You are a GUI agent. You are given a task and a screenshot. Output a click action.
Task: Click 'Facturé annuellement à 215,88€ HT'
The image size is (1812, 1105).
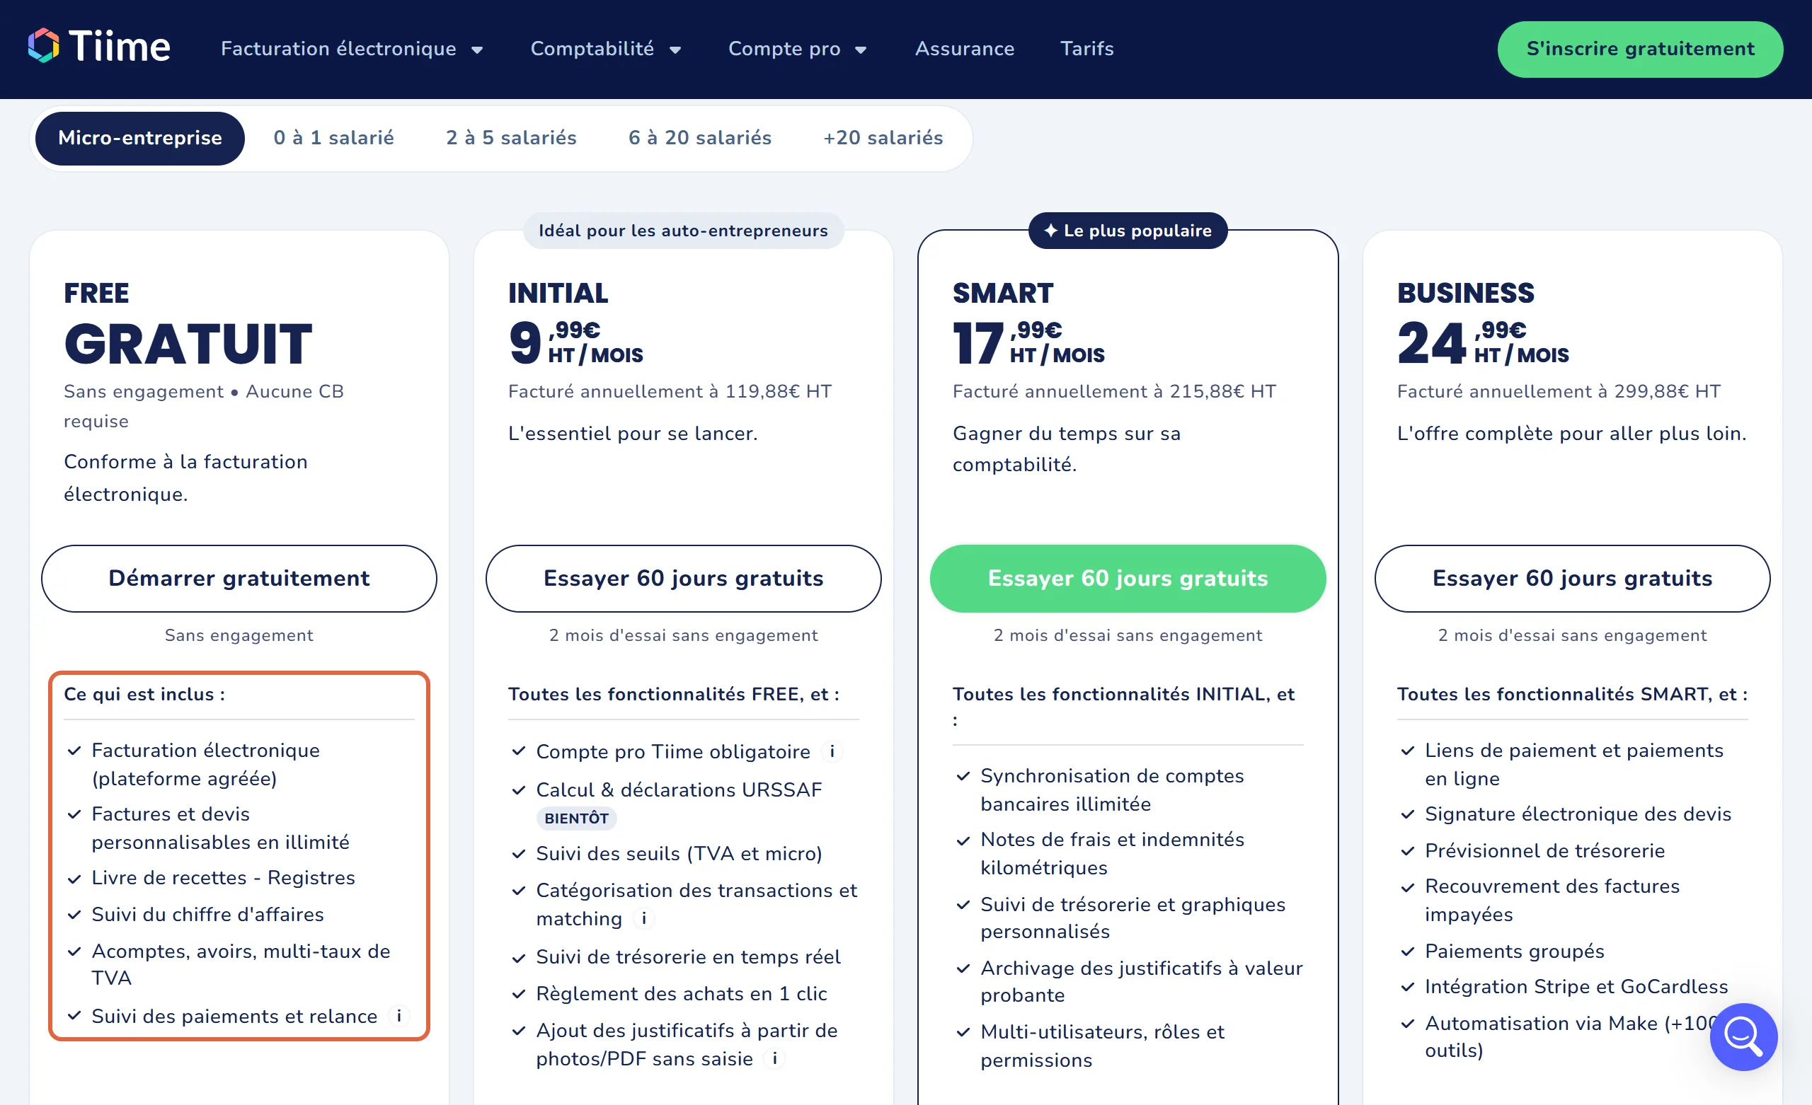click(x=1114, y=391)
